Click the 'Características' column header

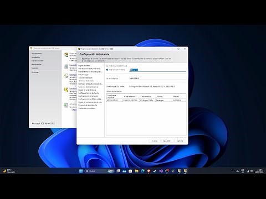point(147,96)
